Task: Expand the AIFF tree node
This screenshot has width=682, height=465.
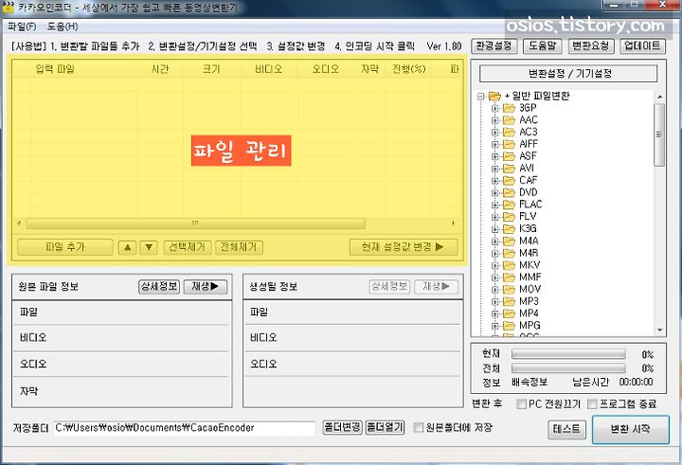Action: click(495, 144)
